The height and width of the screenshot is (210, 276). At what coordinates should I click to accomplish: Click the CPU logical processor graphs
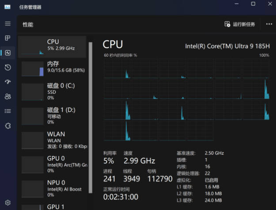click(186, 99)
